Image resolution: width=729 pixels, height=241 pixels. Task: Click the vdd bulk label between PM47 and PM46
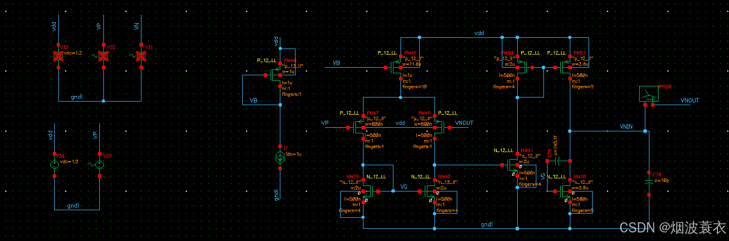(x=400, y=123)
